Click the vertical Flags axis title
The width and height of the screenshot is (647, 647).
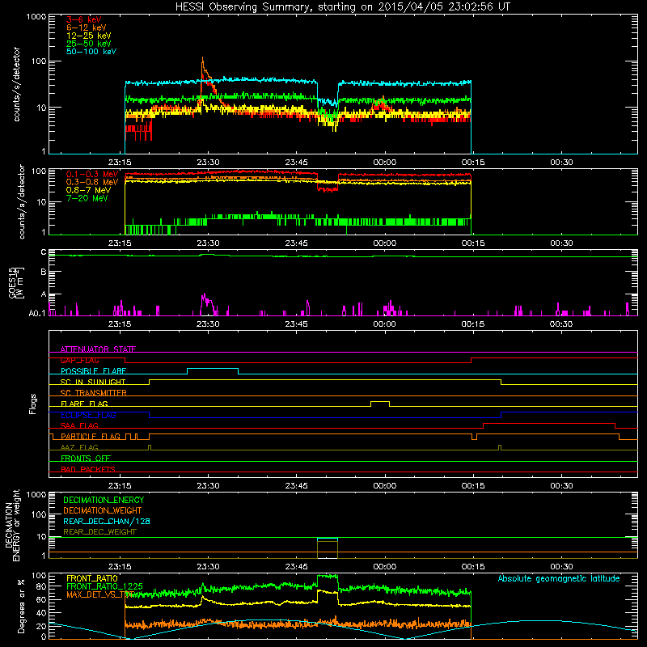tap(33, 404)
